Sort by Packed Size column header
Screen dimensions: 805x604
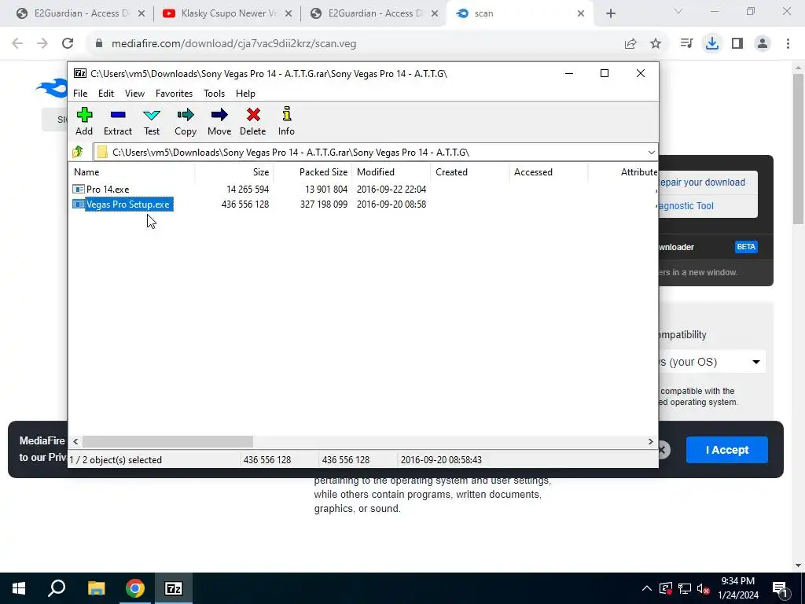click(313, 172)
